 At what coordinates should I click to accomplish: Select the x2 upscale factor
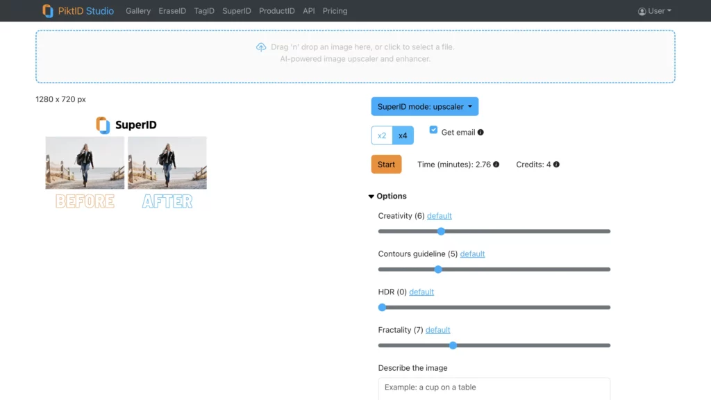382,135
